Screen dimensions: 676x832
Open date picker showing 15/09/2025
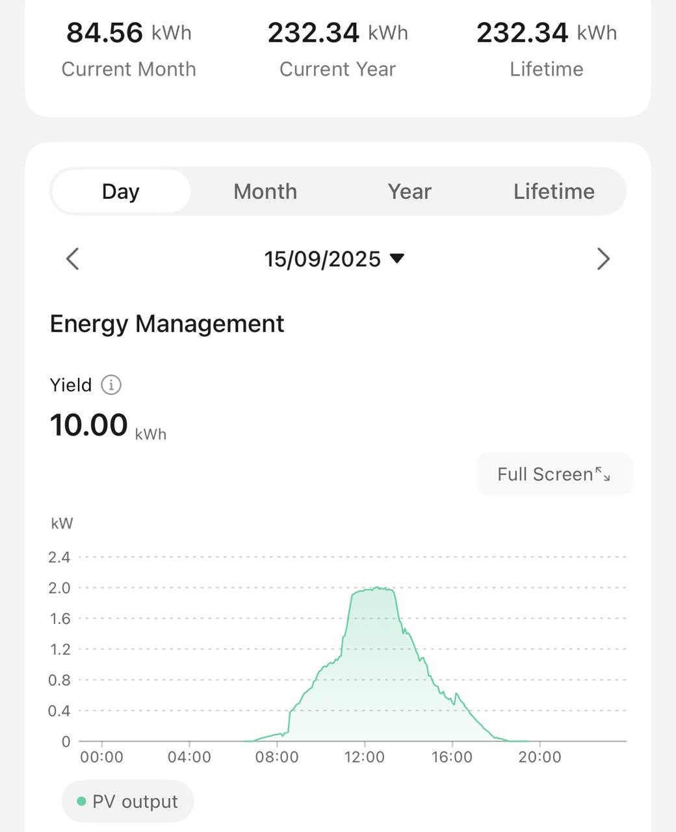(x=322, y=259)
